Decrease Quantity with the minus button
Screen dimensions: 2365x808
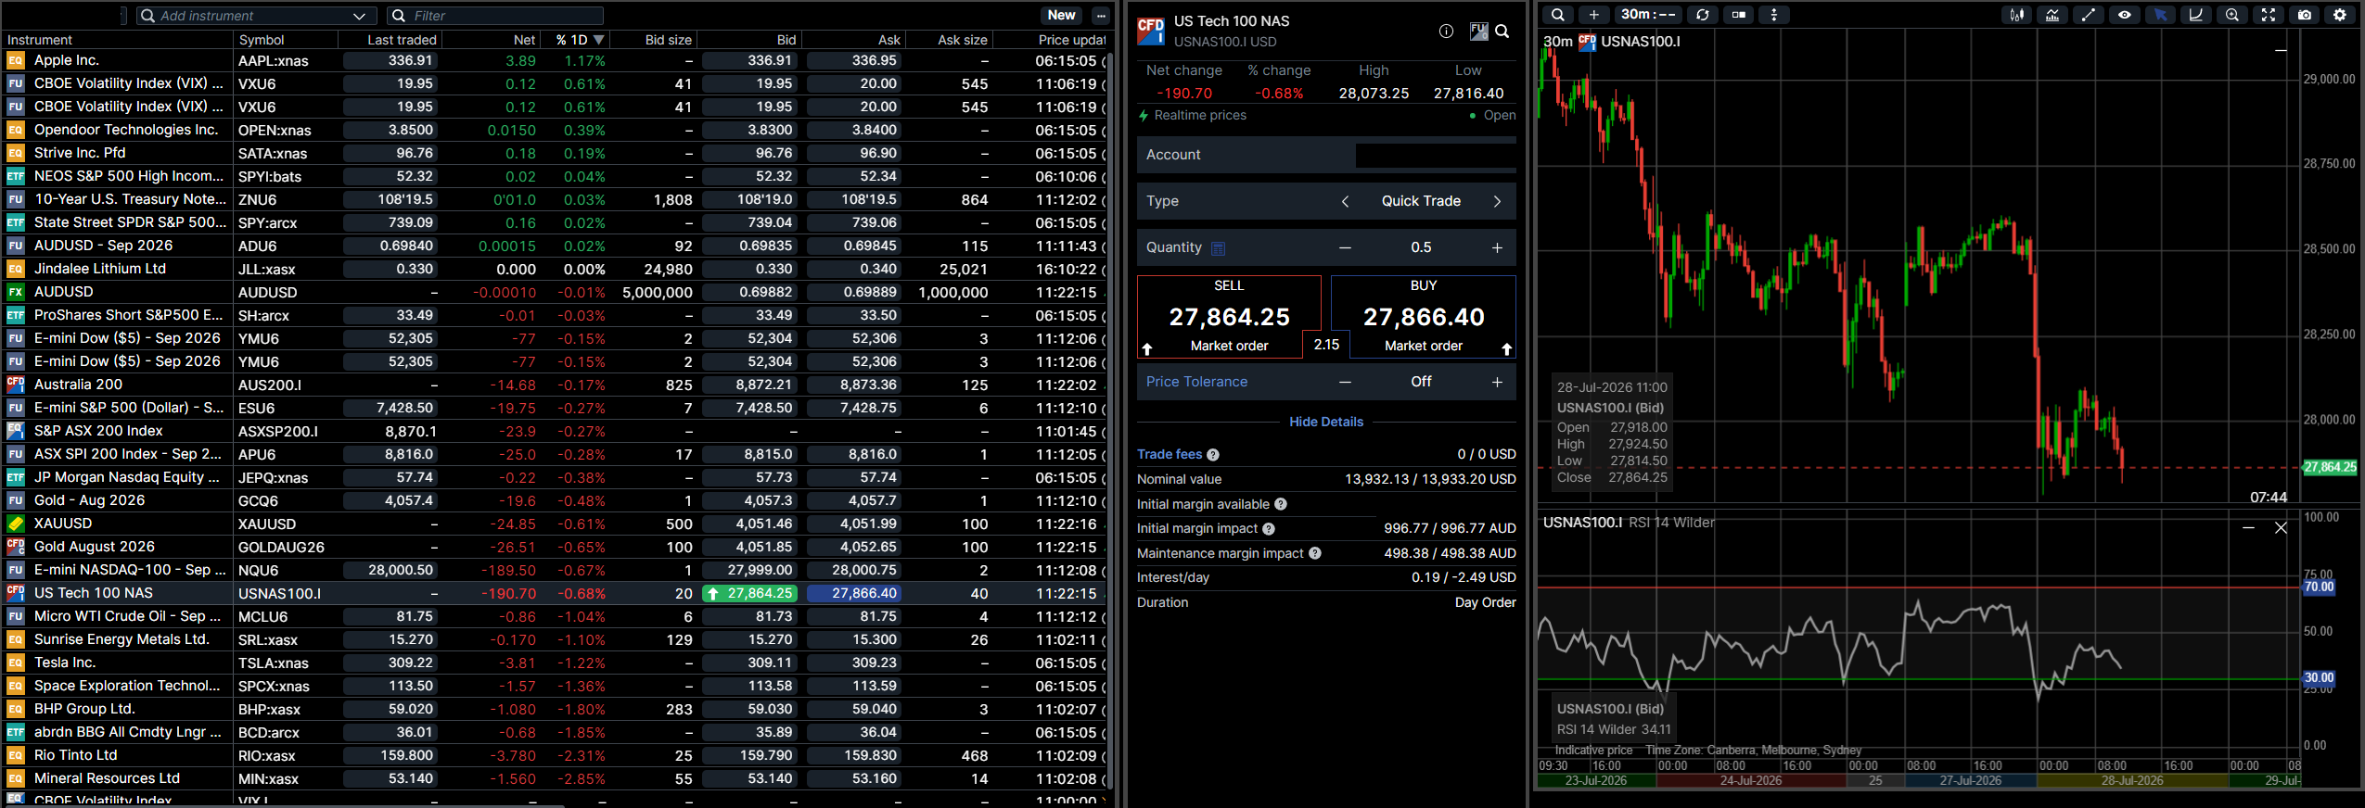[1345, 247]
